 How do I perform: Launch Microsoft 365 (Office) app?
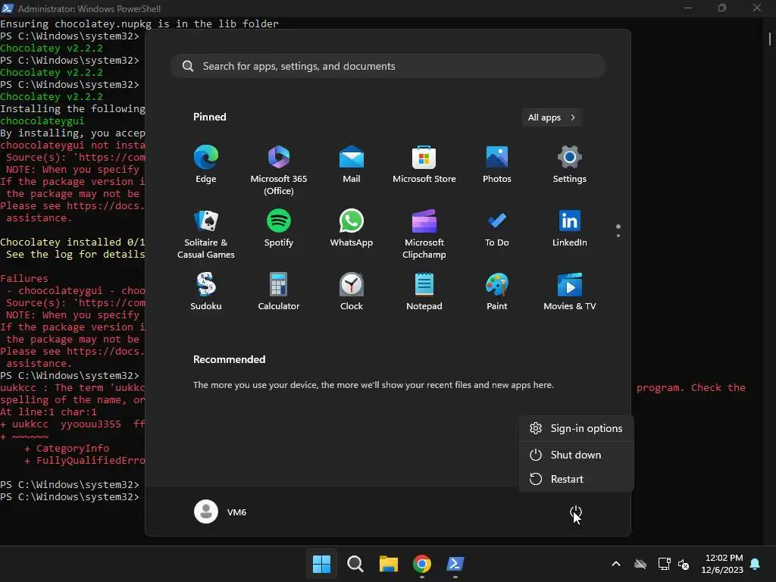click(x=279, y=171)
